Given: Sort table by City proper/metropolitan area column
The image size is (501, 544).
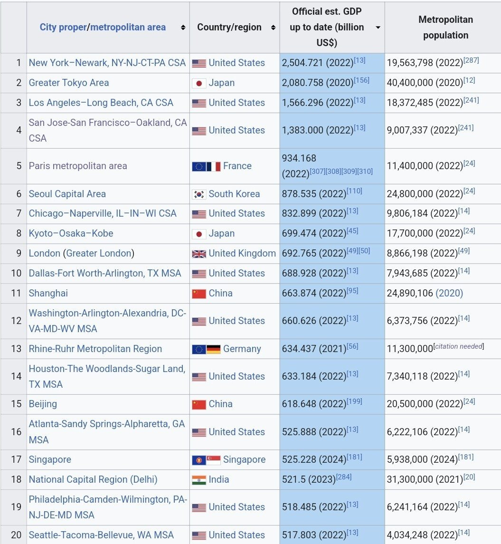Looking at the screenshot, I should click(183, 28).
